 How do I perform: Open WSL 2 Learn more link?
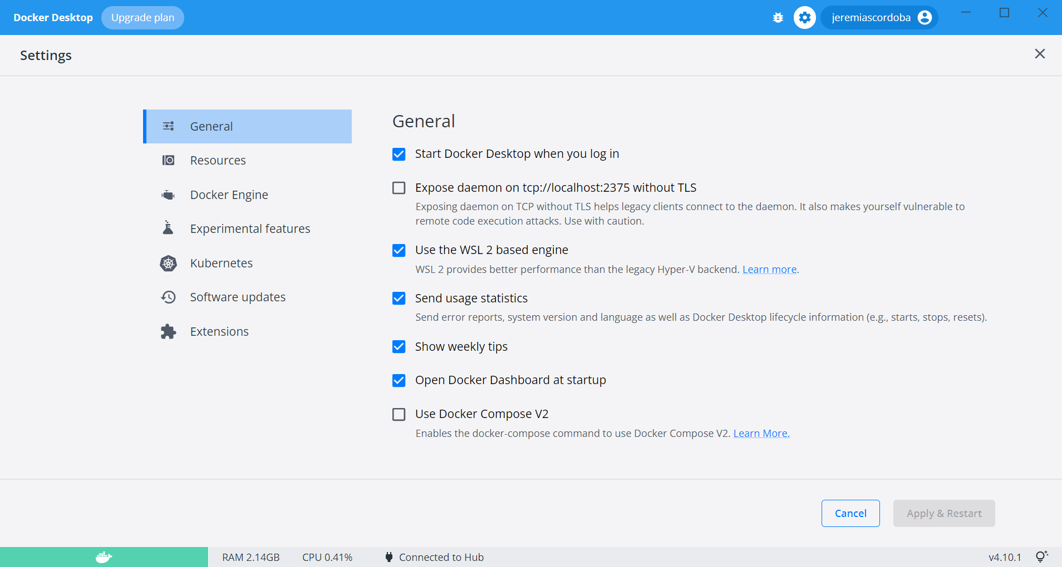pyautogui.click(x=769, y=269)
